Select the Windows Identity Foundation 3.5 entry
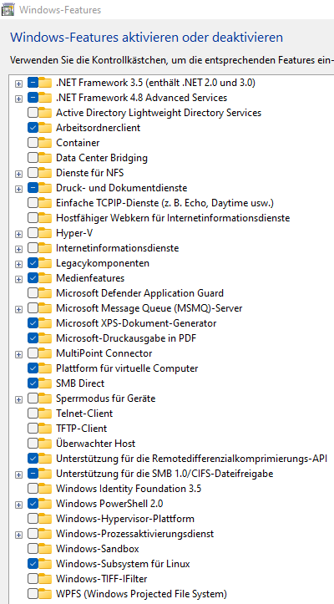 [129, 489]
